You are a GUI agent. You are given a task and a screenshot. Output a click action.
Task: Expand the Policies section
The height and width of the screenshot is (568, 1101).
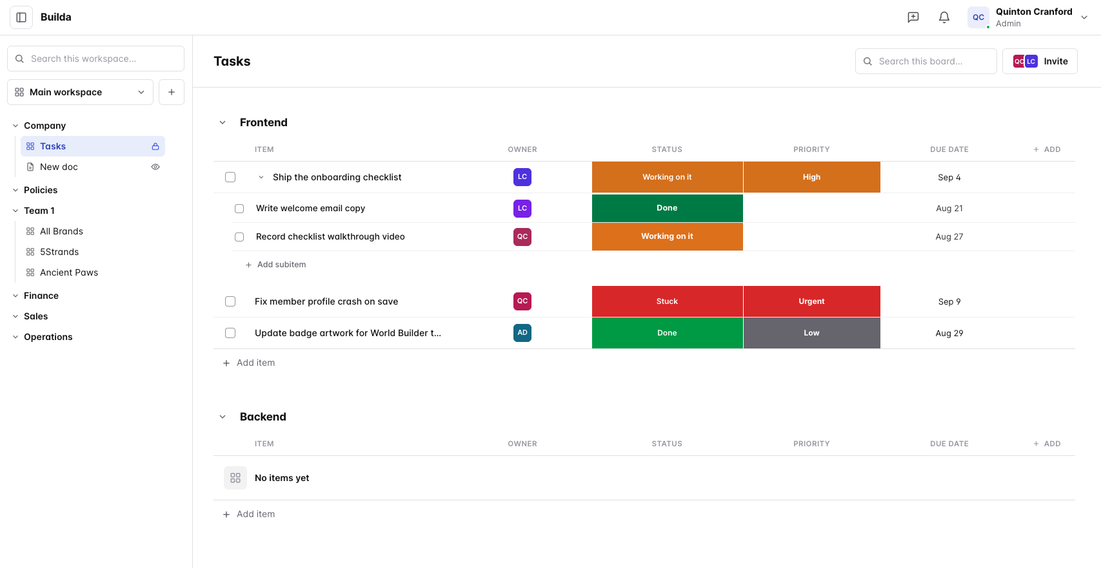pos(15,190)
